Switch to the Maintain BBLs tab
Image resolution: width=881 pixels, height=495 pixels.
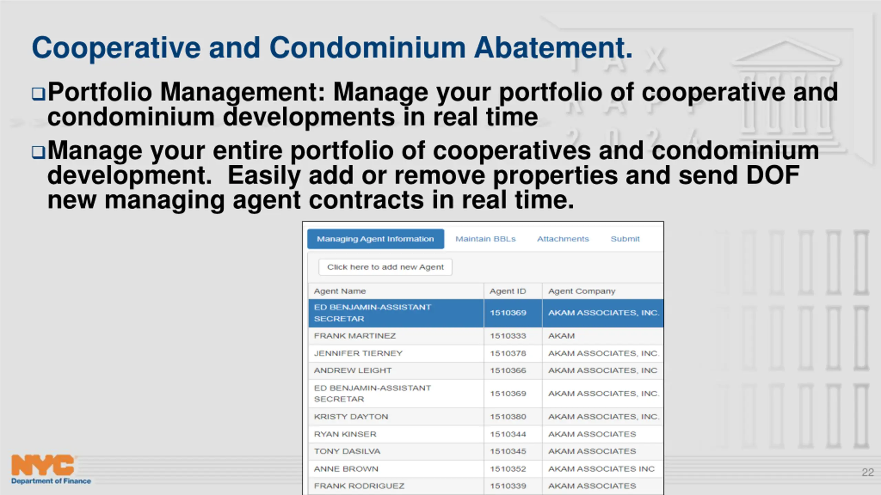tap(485, 239)
